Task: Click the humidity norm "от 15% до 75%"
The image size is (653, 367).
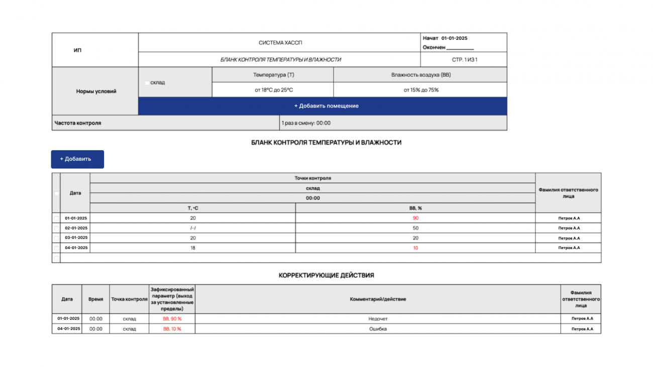Action: click(x=420, y=90)
